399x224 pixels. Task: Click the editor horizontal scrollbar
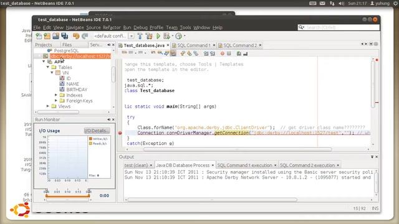tap(238, 149)
